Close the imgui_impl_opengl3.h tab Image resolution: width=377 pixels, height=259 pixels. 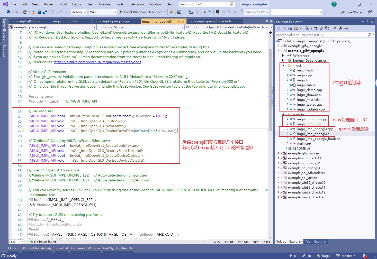[183, 22]
